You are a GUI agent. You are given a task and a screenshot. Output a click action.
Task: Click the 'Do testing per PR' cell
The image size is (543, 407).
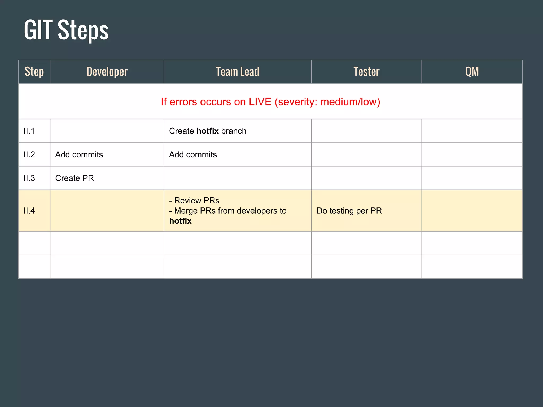coord(366,211)
